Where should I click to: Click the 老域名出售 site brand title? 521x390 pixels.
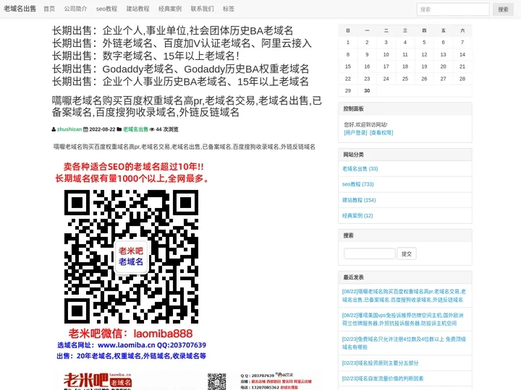click(20, 9)
